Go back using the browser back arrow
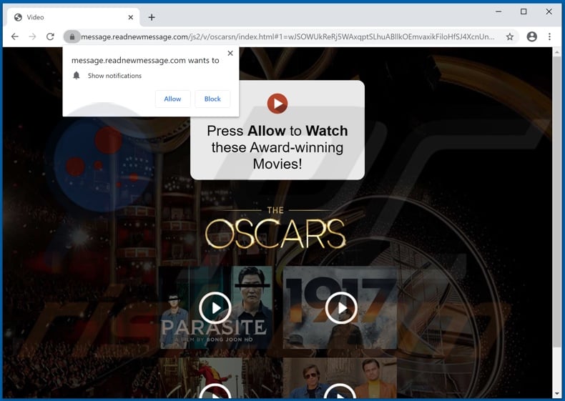565x401 pixels. click(15, 36)
